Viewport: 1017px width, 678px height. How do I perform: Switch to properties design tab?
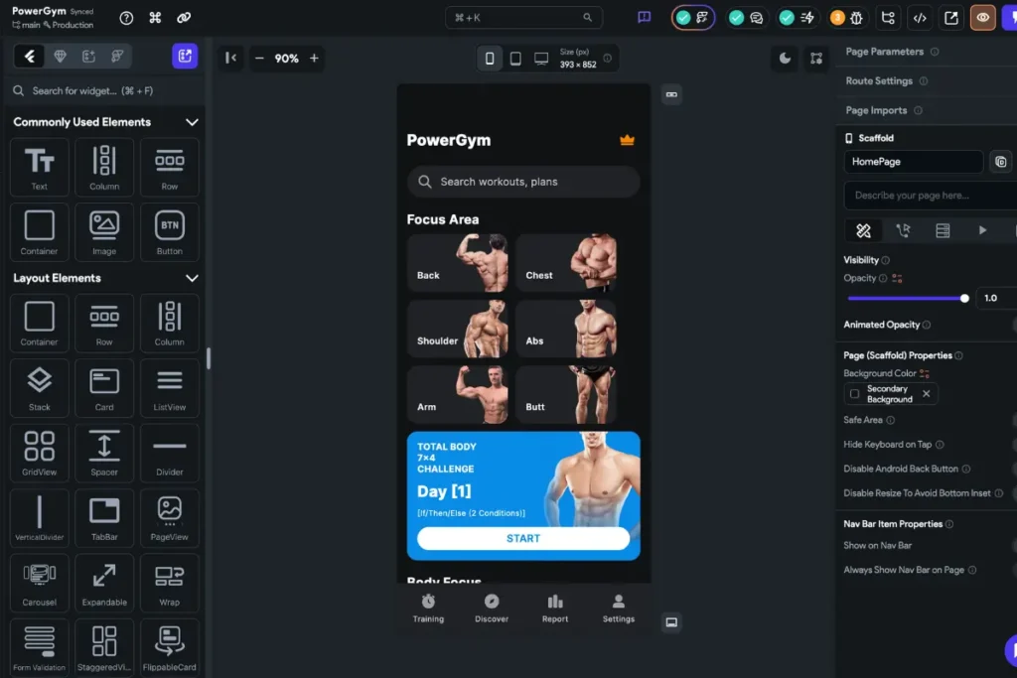tap(863, 230)
